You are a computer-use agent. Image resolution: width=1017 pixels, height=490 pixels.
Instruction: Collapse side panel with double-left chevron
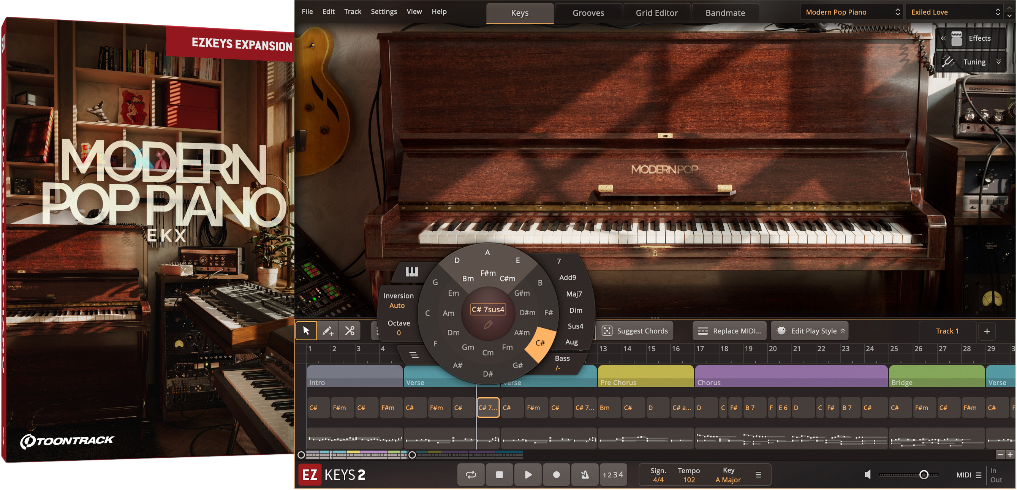[x=943, y=38]
